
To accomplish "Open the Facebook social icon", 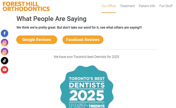I will point(4,33).
